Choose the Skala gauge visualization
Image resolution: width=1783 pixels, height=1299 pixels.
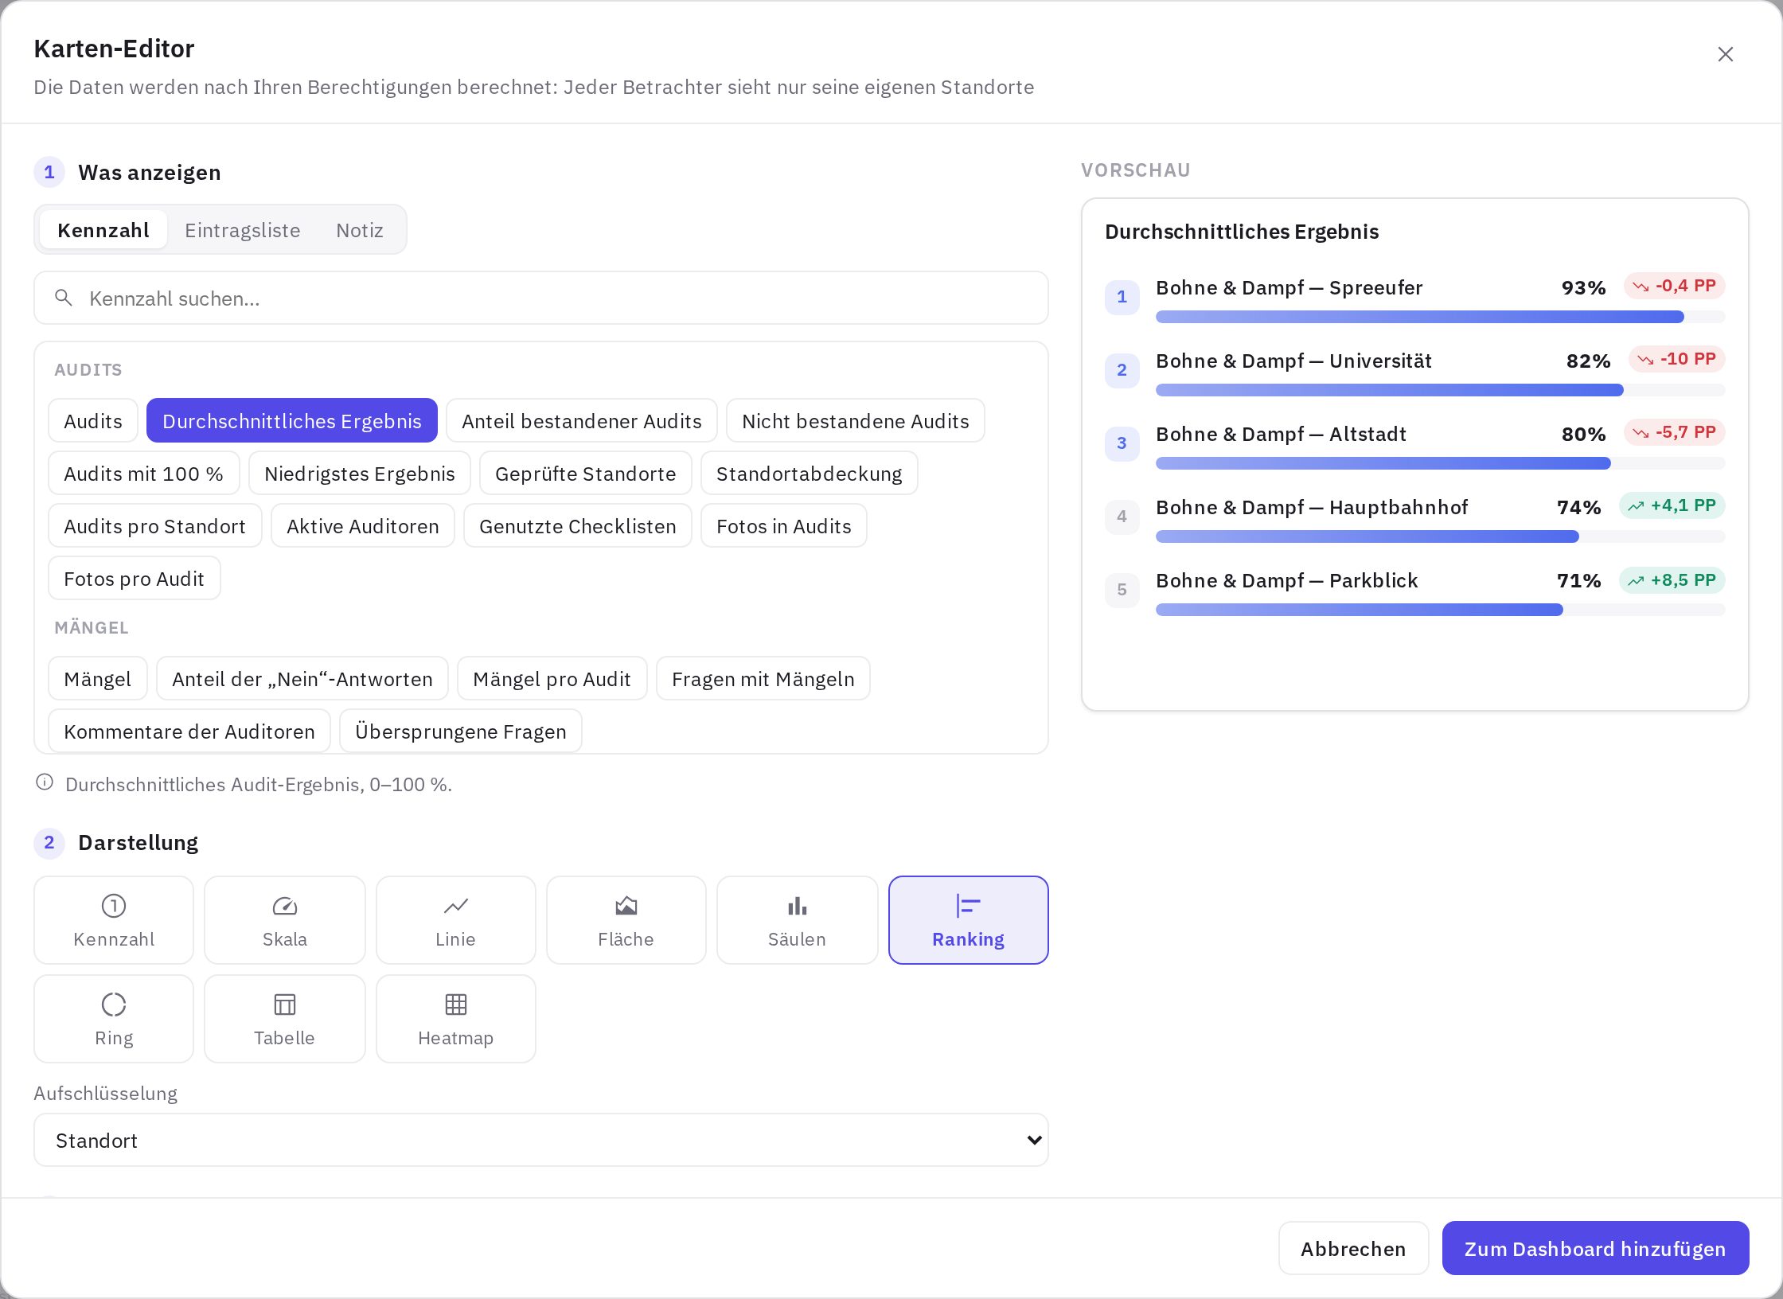tap(285, 920)
